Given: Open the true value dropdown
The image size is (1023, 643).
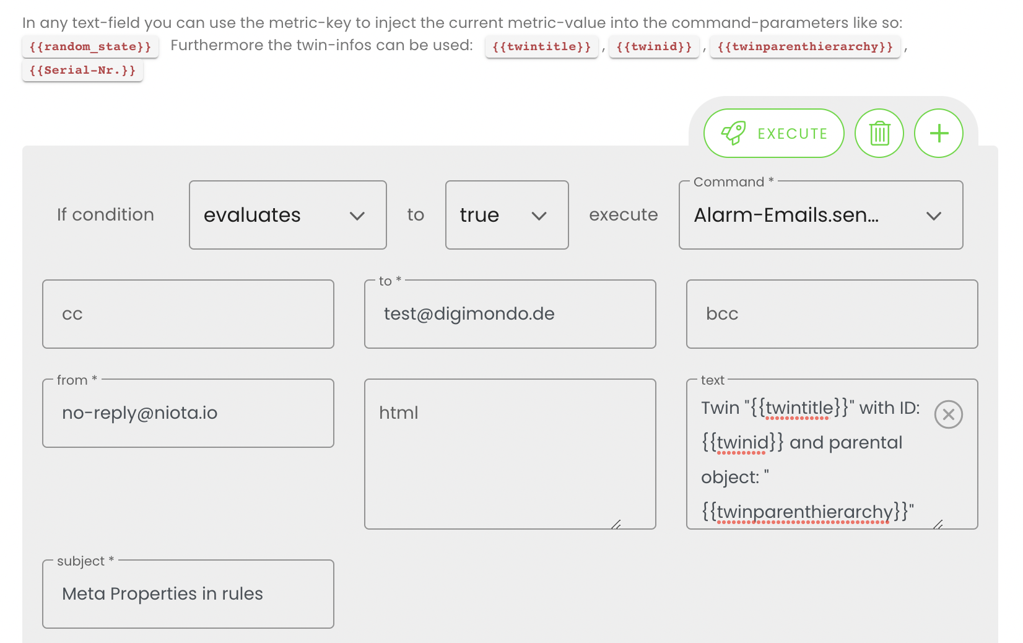Looking at the screenshot, I should tap(507, 215).
